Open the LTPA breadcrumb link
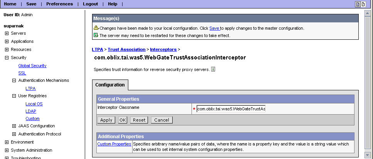 (97, 49)
